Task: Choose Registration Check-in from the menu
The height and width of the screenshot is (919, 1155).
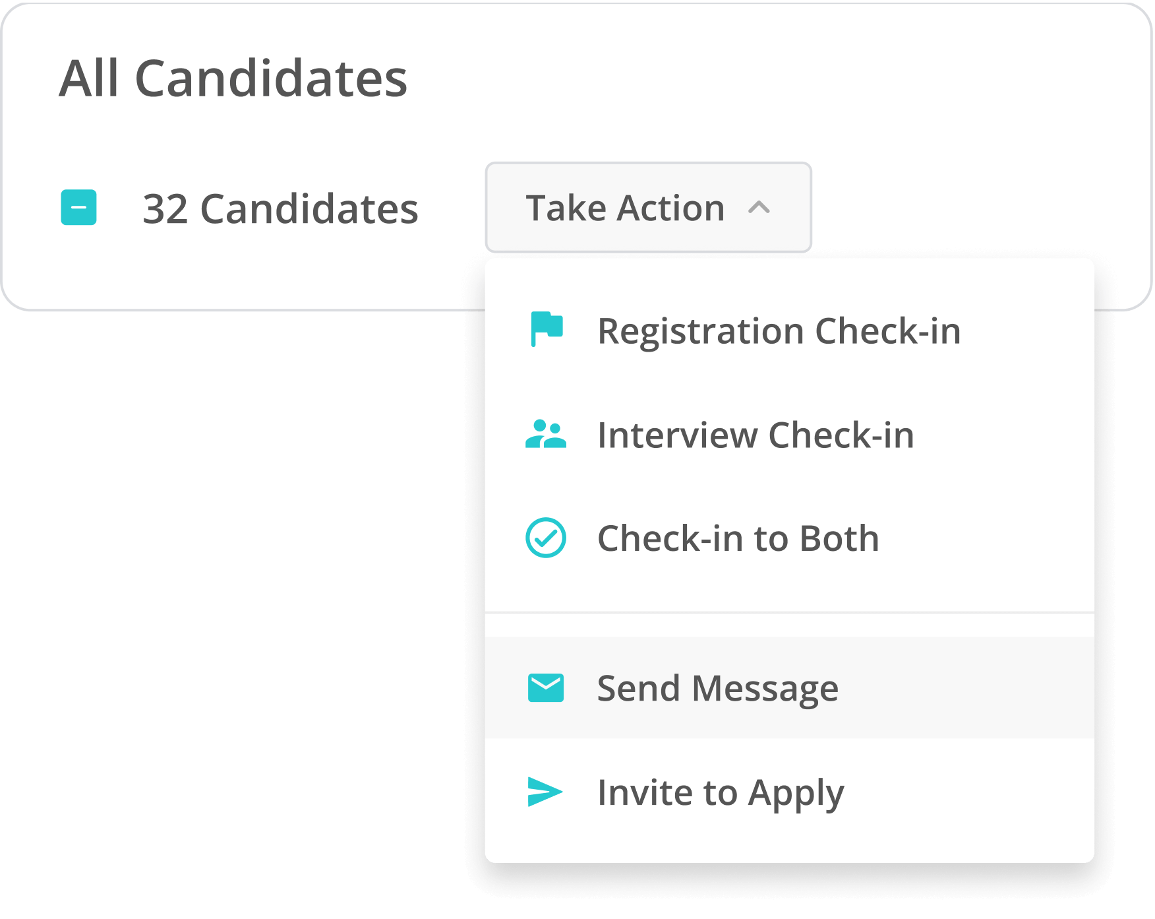Action: tap(779, 331)
